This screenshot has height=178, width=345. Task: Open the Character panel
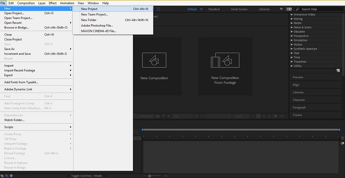pos(299,100)
